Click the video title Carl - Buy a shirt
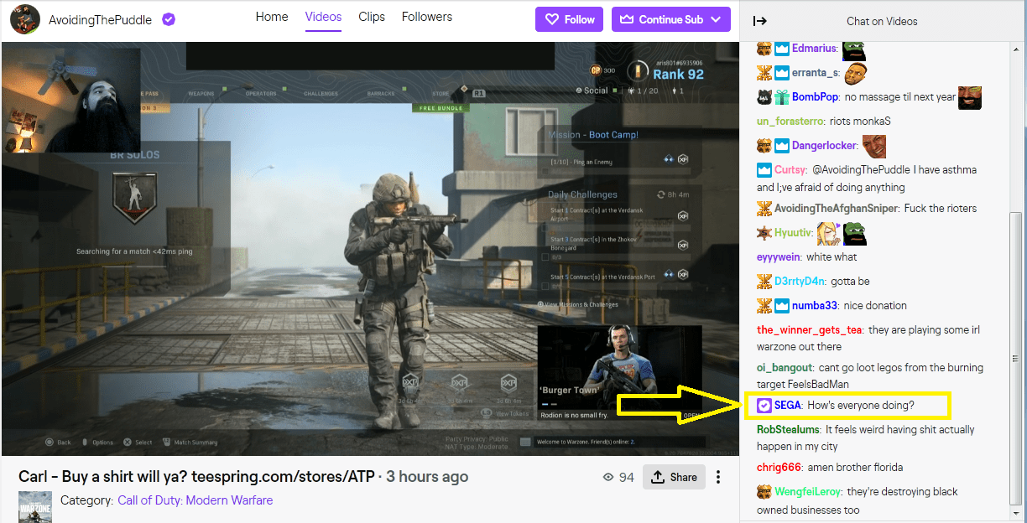 196,477
